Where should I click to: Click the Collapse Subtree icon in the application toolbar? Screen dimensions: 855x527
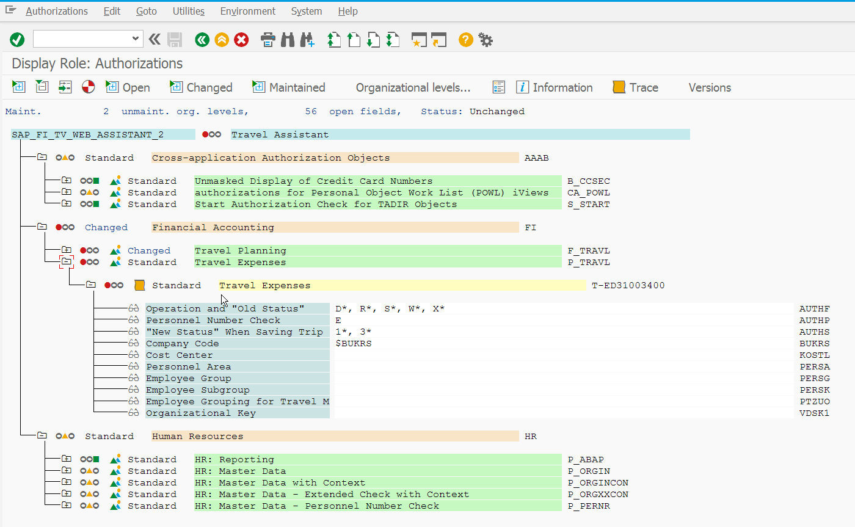pos(42,87)
